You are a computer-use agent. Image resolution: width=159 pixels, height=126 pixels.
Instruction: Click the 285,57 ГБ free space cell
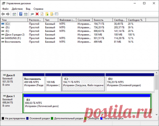pos(119,27)
